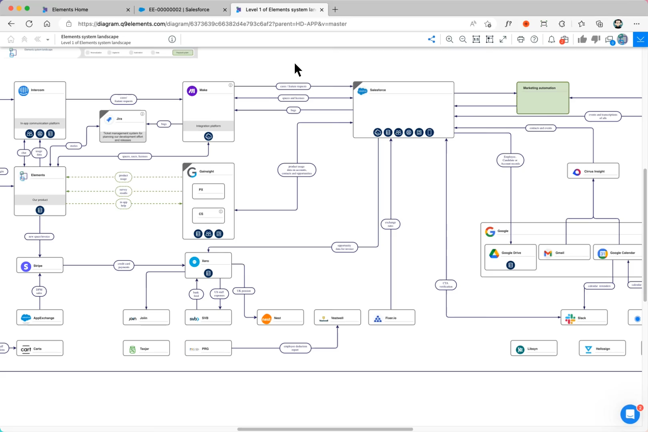Open diagram info icon beside title
Image resolution: width=648 pixels, height=432 pixels.
[x=172, y=39]
